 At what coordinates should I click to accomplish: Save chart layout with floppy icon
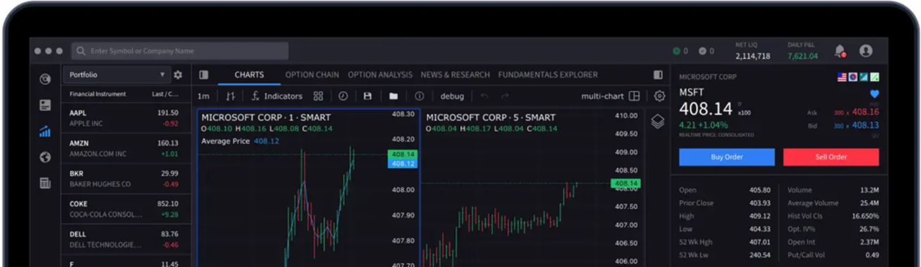[x=367, y=96]
